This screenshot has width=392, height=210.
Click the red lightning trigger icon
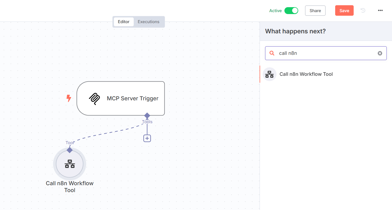tap(69, 98)
